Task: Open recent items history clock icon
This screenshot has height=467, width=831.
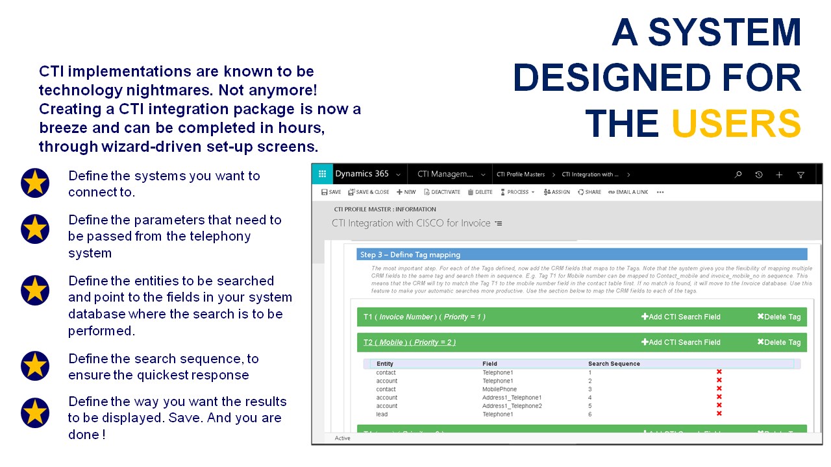Action: 759,174
